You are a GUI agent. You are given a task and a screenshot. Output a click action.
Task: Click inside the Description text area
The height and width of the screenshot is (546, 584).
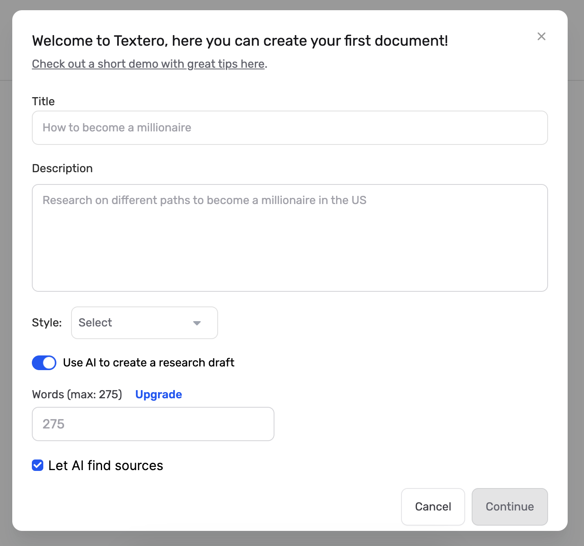(290, 238)
